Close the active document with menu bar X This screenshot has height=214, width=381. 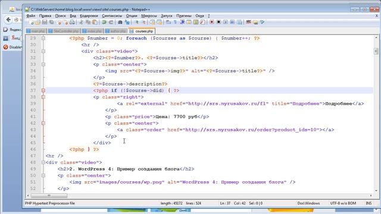click(x=377, y=16)
